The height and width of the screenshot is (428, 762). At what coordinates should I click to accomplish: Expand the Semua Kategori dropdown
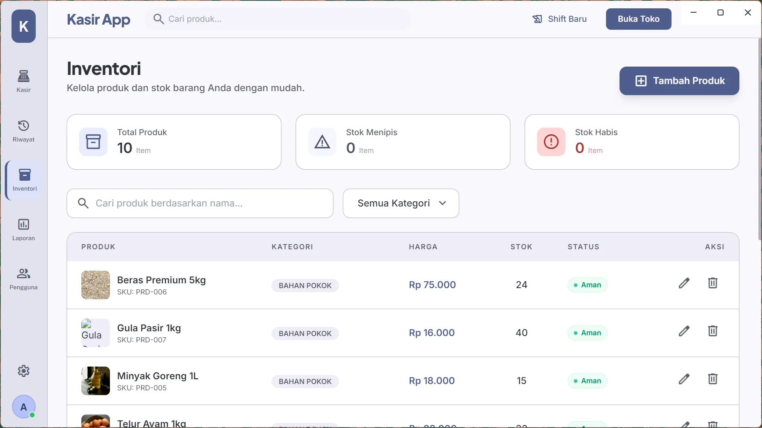click(x=401, y=203)
